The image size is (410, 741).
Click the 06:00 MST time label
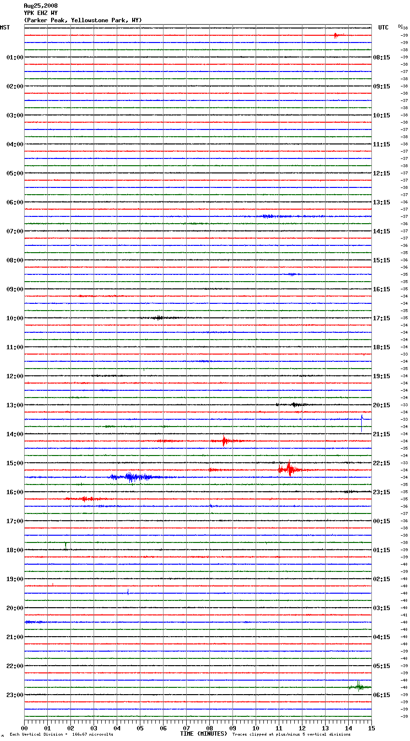pyautogui.click(x=15, y=202)
